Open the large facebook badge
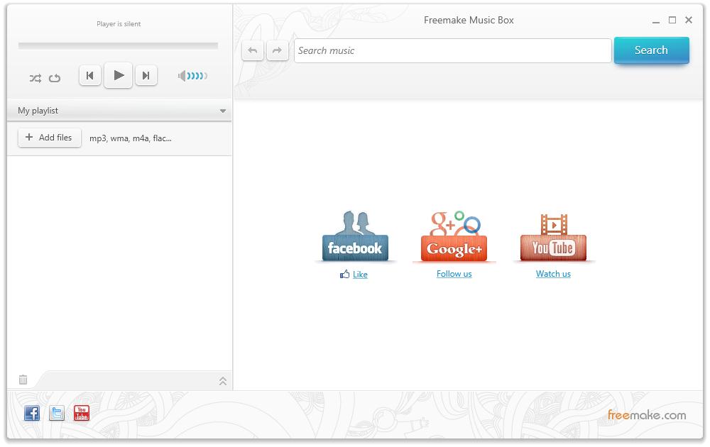 click(356, 236)
